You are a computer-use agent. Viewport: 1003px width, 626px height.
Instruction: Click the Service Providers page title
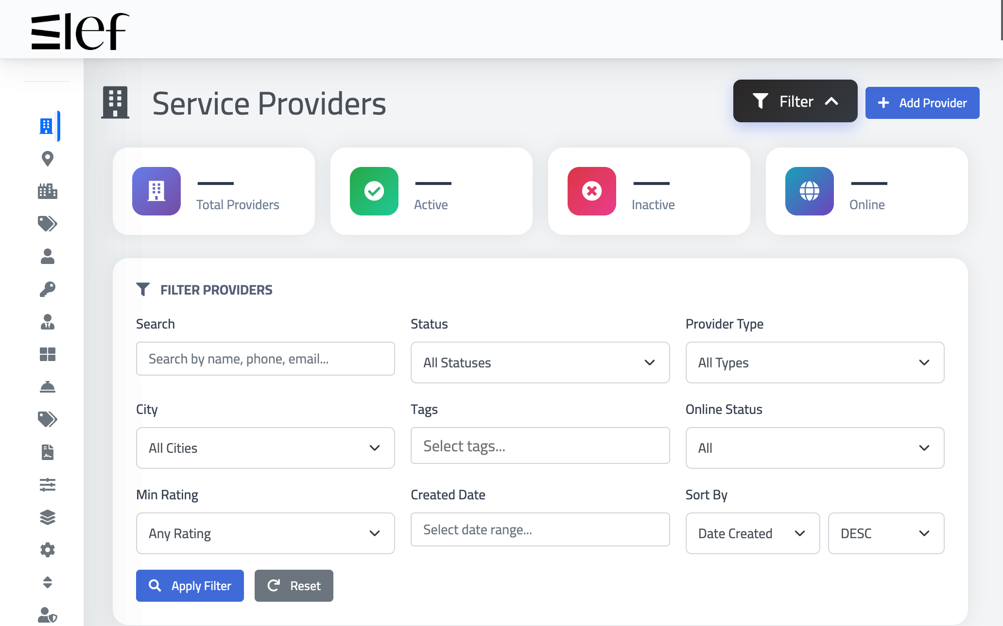pos(269,103)
